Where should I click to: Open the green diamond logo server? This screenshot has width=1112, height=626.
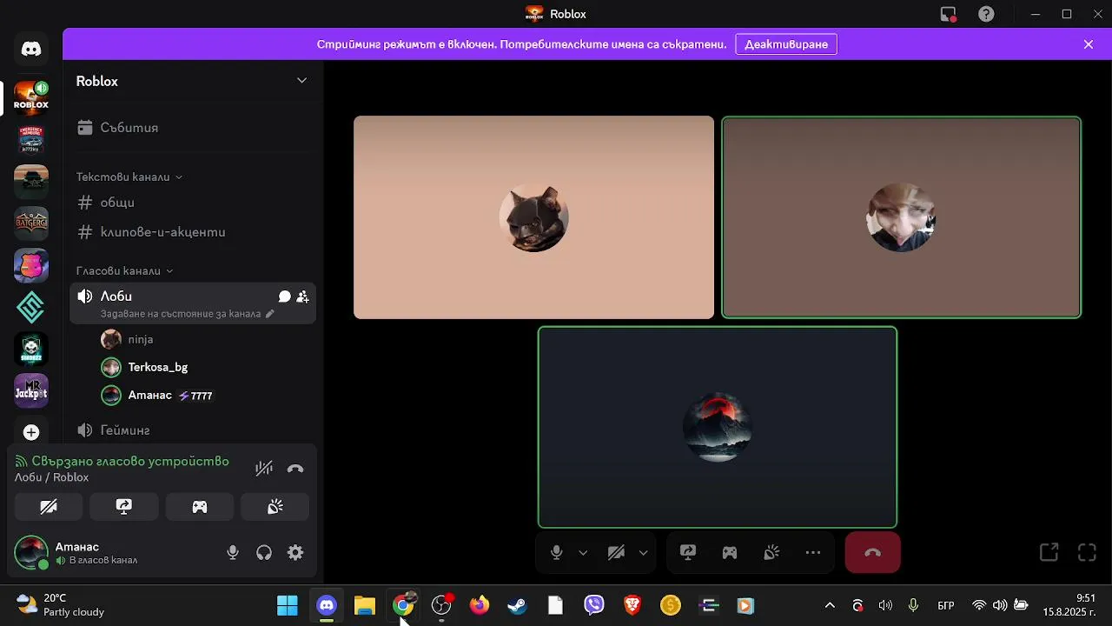[x=31, y=307]
